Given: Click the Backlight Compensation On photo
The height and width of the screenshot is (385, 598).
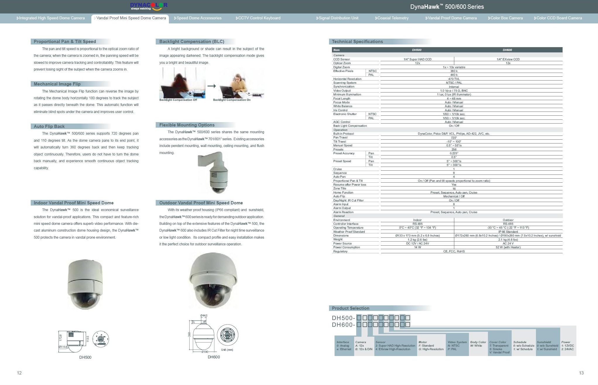Looking at the screenshot, I should (242, 83).
